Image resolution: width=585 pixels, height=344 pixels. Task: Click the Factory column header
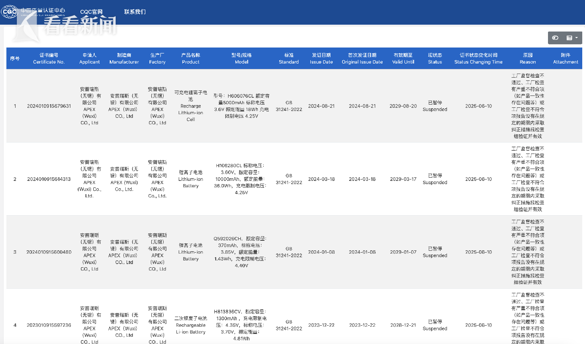157,58
